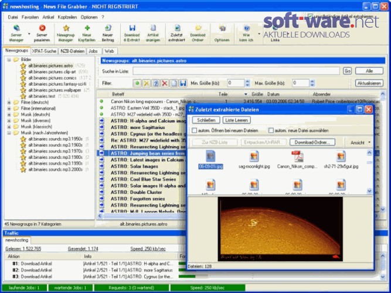Screen dimensions: 391x293
Task: Collapse the Bilder folder
Action: tap(9, 60)
